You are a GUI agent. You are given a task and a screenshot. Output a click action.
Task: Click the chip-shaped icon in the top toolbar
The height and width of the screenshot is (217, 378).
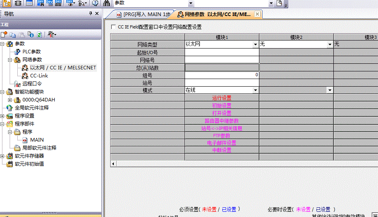point(18,3)
